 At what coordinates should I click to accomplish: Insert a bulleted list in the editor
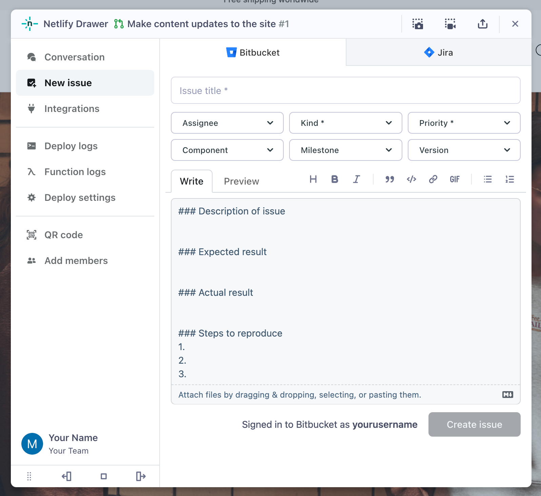coord(488,179)
